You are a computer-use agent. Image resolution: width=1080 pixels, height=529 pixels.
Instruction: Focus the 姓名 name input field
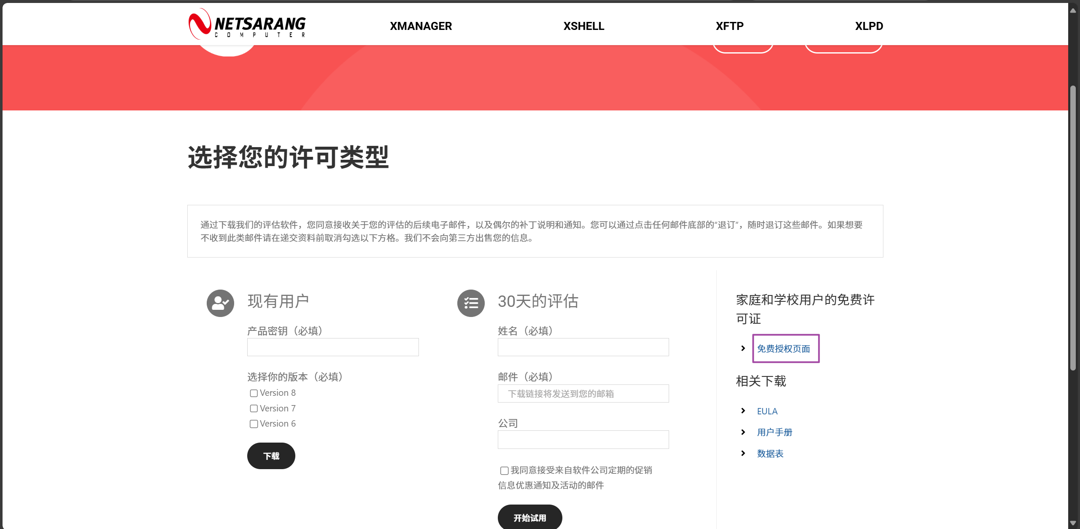(x=583, y=347)
